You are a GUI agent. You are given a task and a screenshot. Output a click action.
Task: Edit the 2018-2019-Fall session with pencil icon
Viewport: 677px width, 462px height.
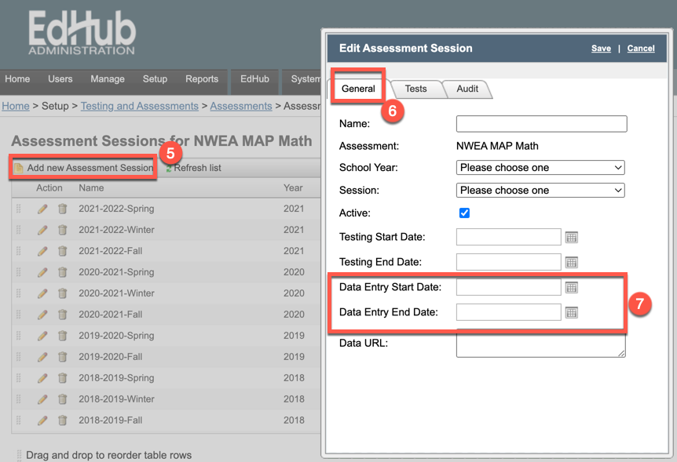(42, 420)
